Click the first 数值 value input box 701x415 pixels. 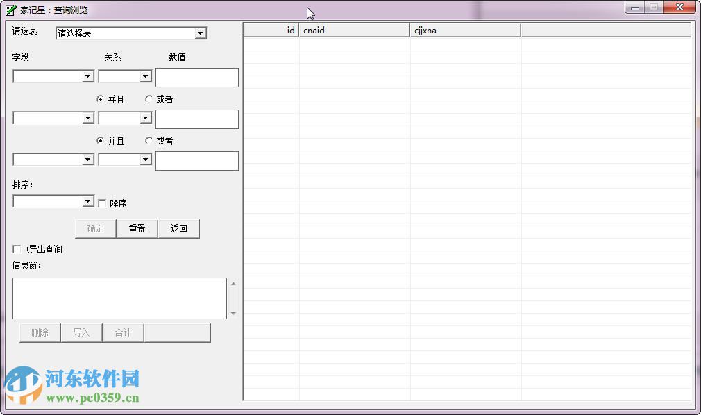196,78
